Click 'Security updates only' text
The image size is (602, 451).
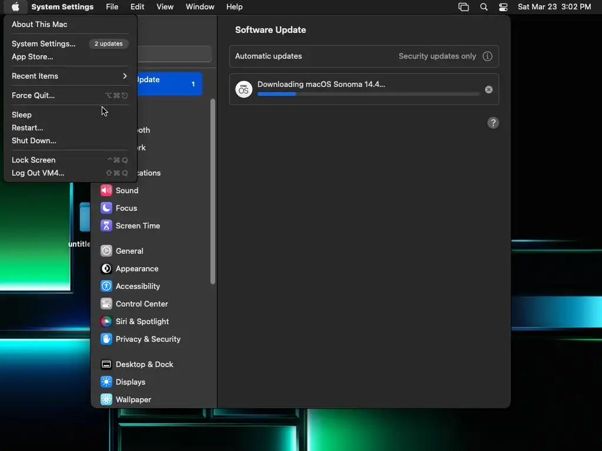437,56
